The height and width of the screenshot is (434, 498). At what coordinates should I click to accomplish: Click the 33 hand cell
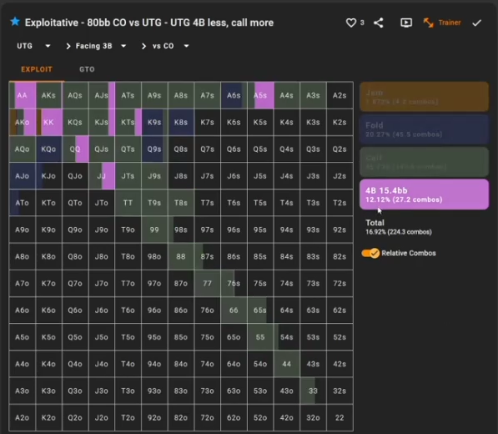pyautogui.click(x=313, y=391)
